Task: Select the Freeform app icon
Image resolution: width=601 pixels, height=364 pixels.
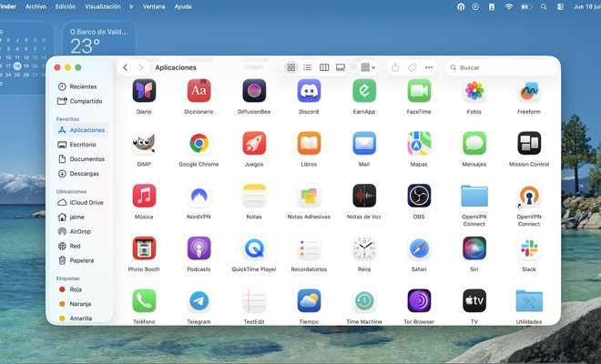Action: coord(529,91)
